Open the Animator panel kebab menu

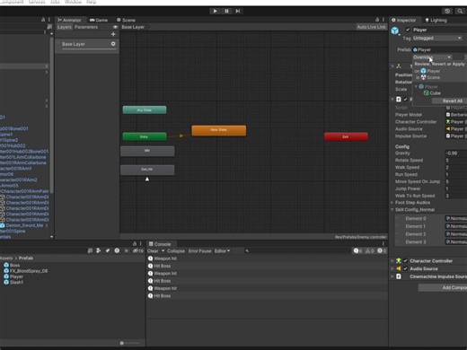[383, 20]
